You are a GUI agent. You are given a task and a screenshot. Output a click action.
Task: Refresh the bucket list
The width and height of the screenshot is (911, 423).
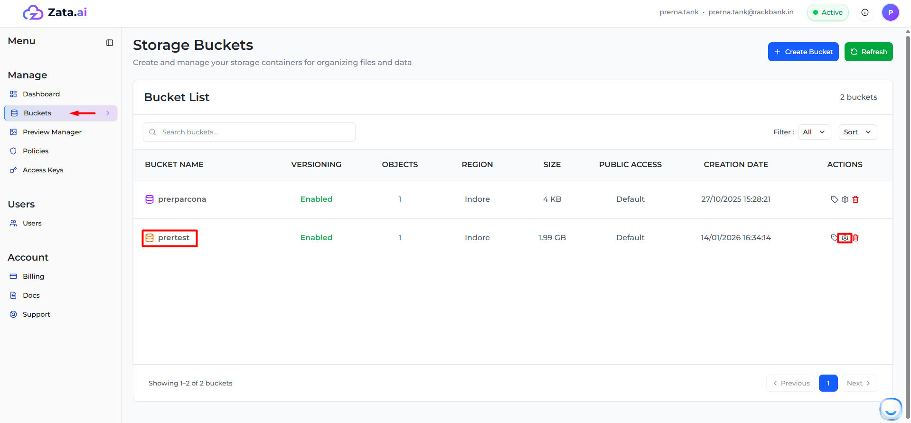[x=868, y=52]
